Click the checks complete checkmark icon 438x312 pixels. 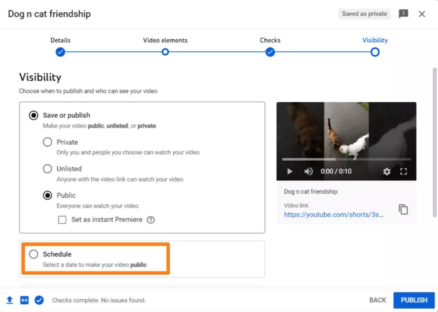tap(39, 300)
